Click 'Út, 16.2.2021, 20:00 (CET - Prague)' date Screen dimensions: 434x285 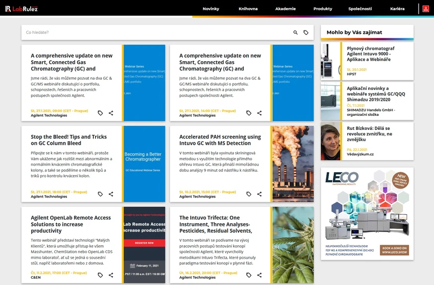pos(208,273)
